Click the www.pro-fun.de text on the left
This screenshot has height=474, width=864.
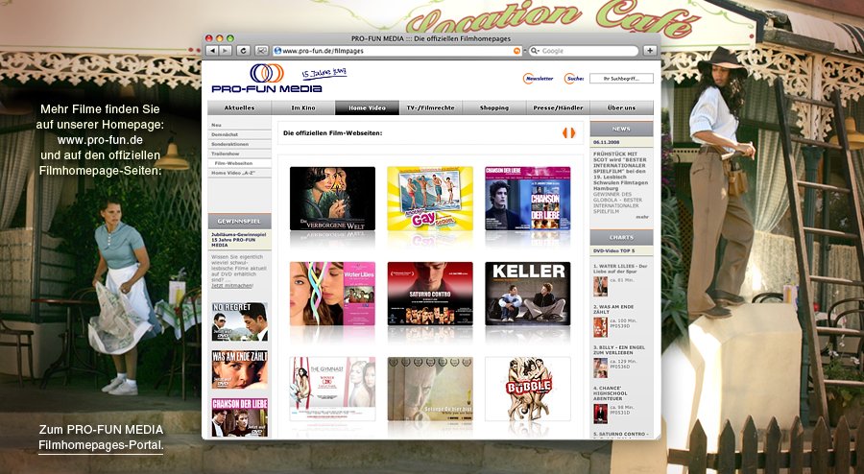100,140
